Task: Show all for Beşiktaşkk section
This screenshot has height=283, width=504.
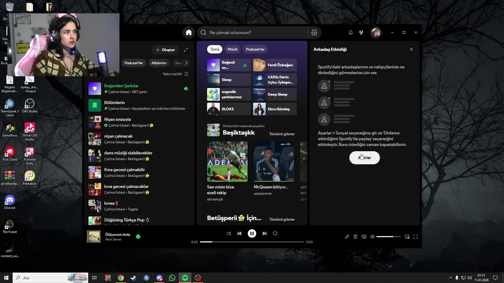Action: (282, 134)
